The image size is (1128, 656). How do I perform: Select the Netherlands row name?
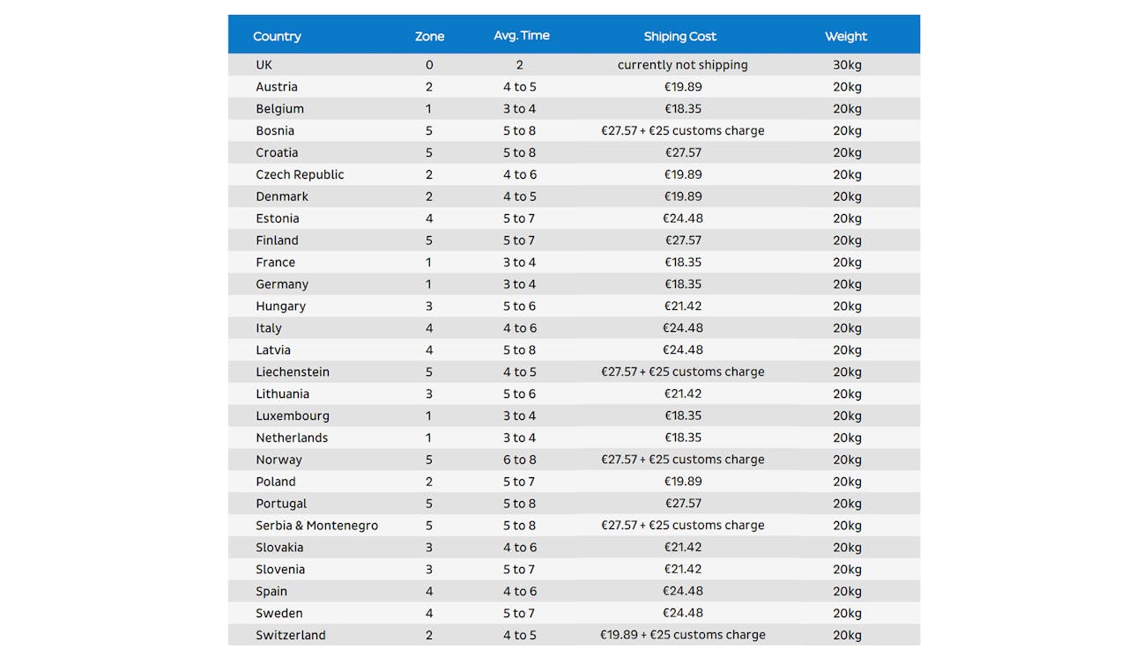[292, 438]
